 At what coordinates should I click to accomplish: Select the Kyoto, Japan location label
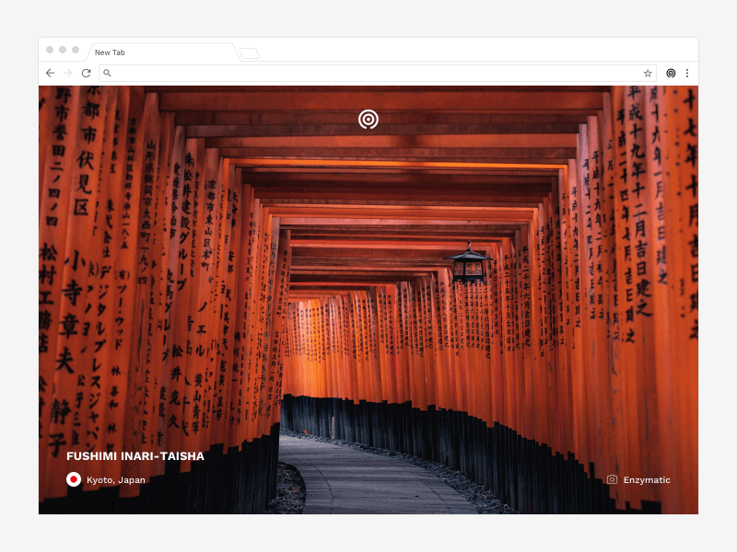point(115,479)
